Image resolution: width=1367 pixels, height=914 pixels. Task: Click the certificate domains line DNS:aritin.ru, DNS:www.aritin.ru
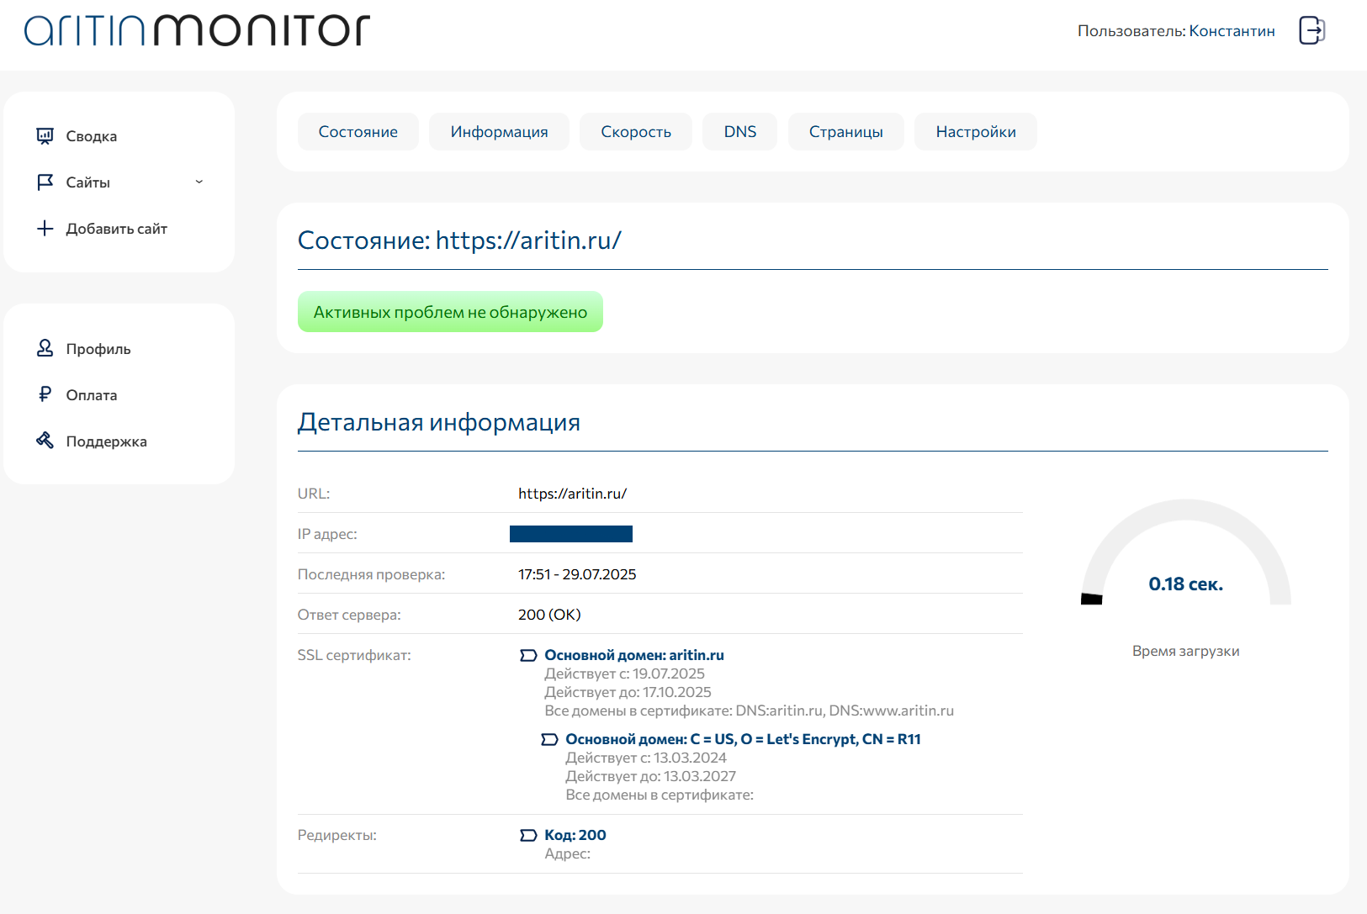click(749, 711)
